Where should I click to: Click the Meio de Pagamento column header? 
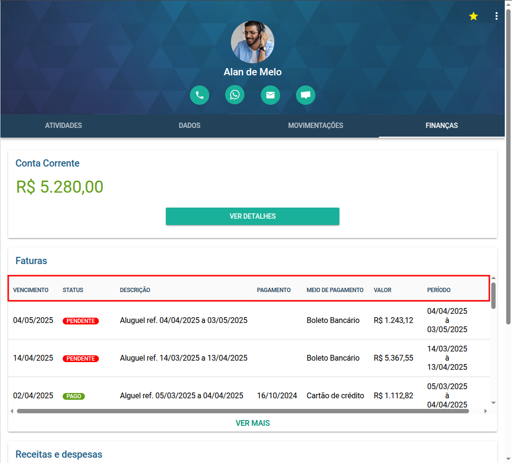tap(335, 290)
